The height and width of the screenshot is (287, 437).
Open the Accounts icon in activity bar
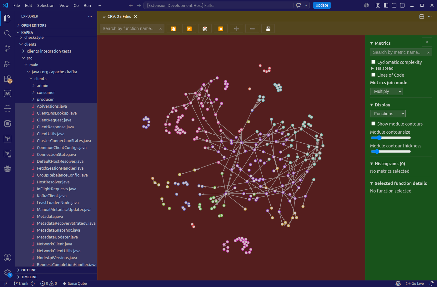point(8,258)
